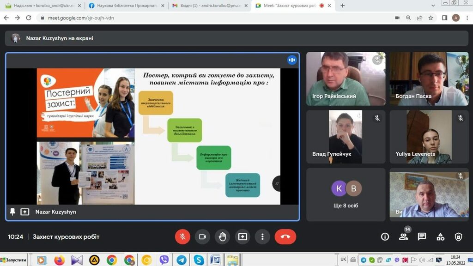Toggle the camera off
Screen dimensions: 473x266
click(x=202, y=237)
